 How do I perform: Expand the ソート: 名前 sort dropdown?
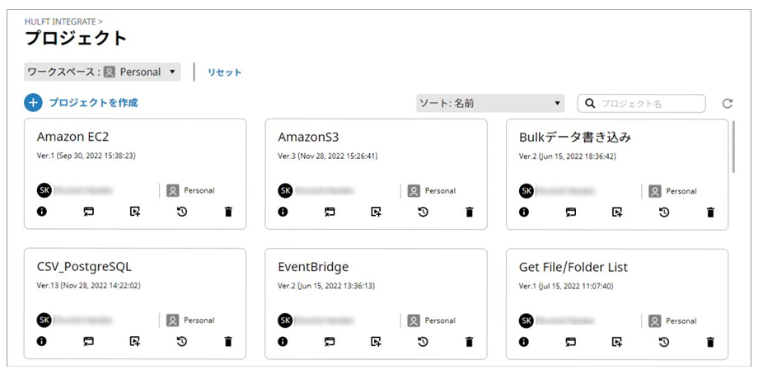click(x=490, y=104)
